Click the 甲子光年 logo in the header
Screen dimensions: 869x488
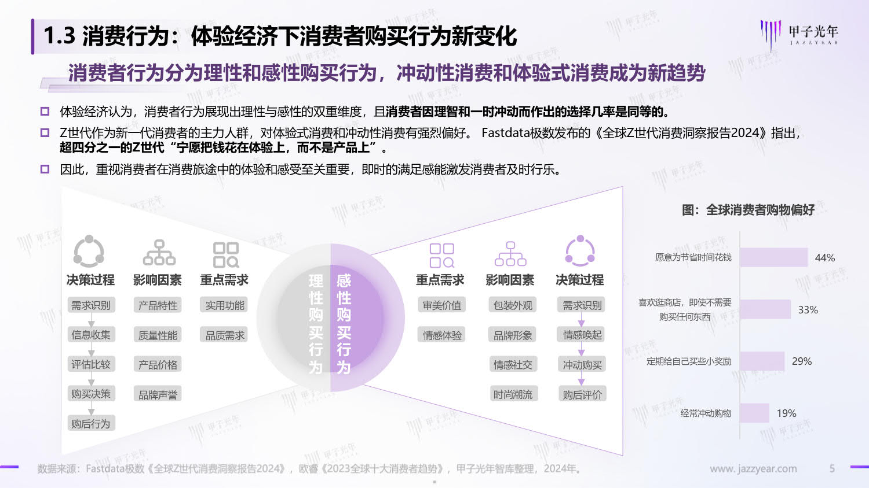799,36
